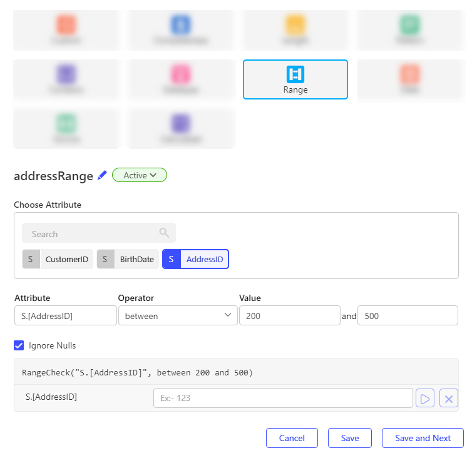Click the pencil icon beside addressRange
Image resolution: width=472 pixels, height=468 pixels.
(x=103, y=176)
